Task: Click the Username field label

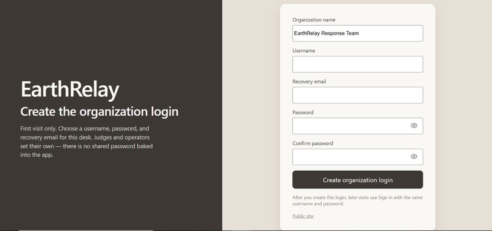Action: [304, 51]
